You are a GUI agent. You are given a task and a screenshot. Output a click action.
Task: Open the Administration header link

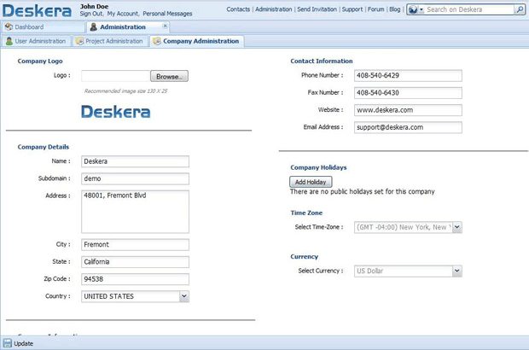point(274,9)
